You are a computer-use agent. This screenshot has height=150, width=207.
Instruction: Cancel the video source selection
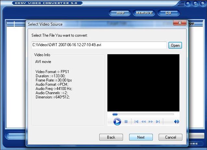[x=170, y=137]
